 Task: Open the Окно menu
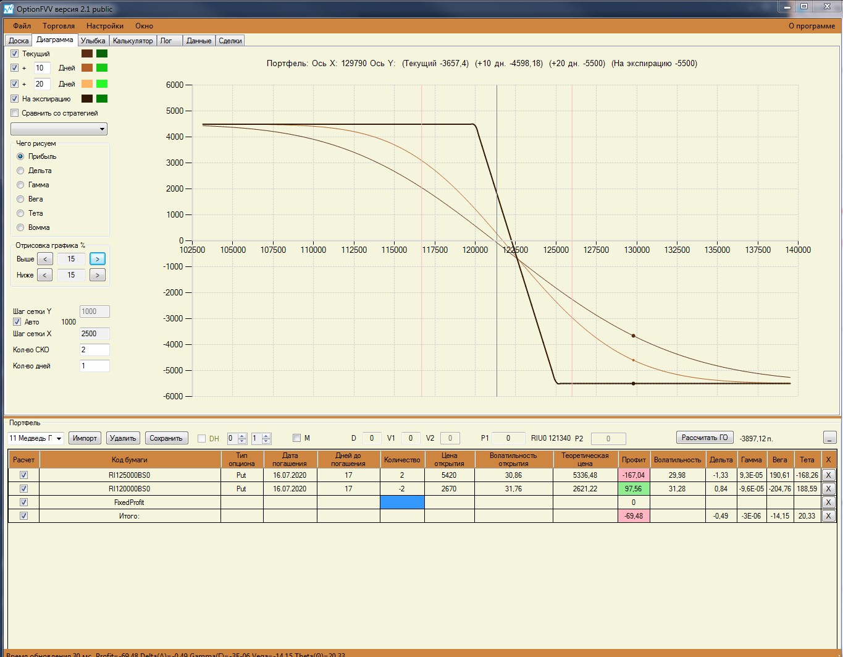click(x=144, y=26)
